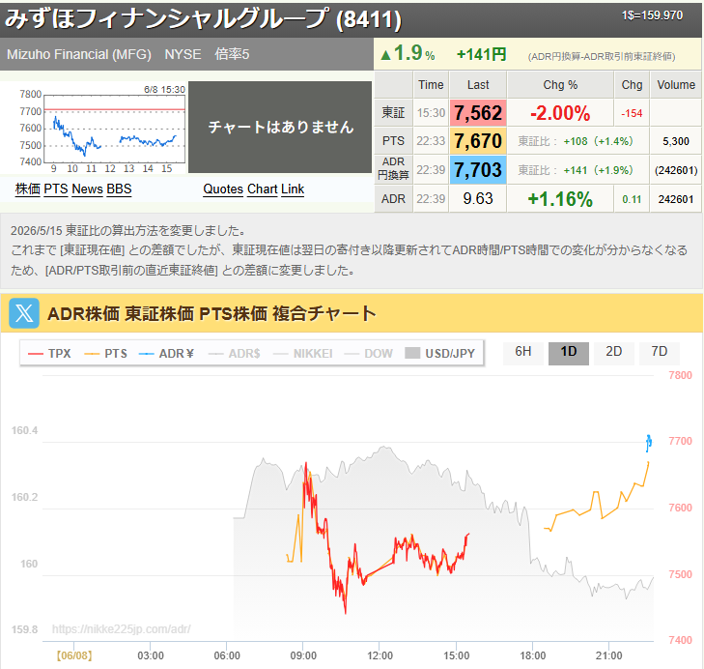704x669 pixels.
Task: Toggle the TPX series in chart legend
Action: coord(49,354)
